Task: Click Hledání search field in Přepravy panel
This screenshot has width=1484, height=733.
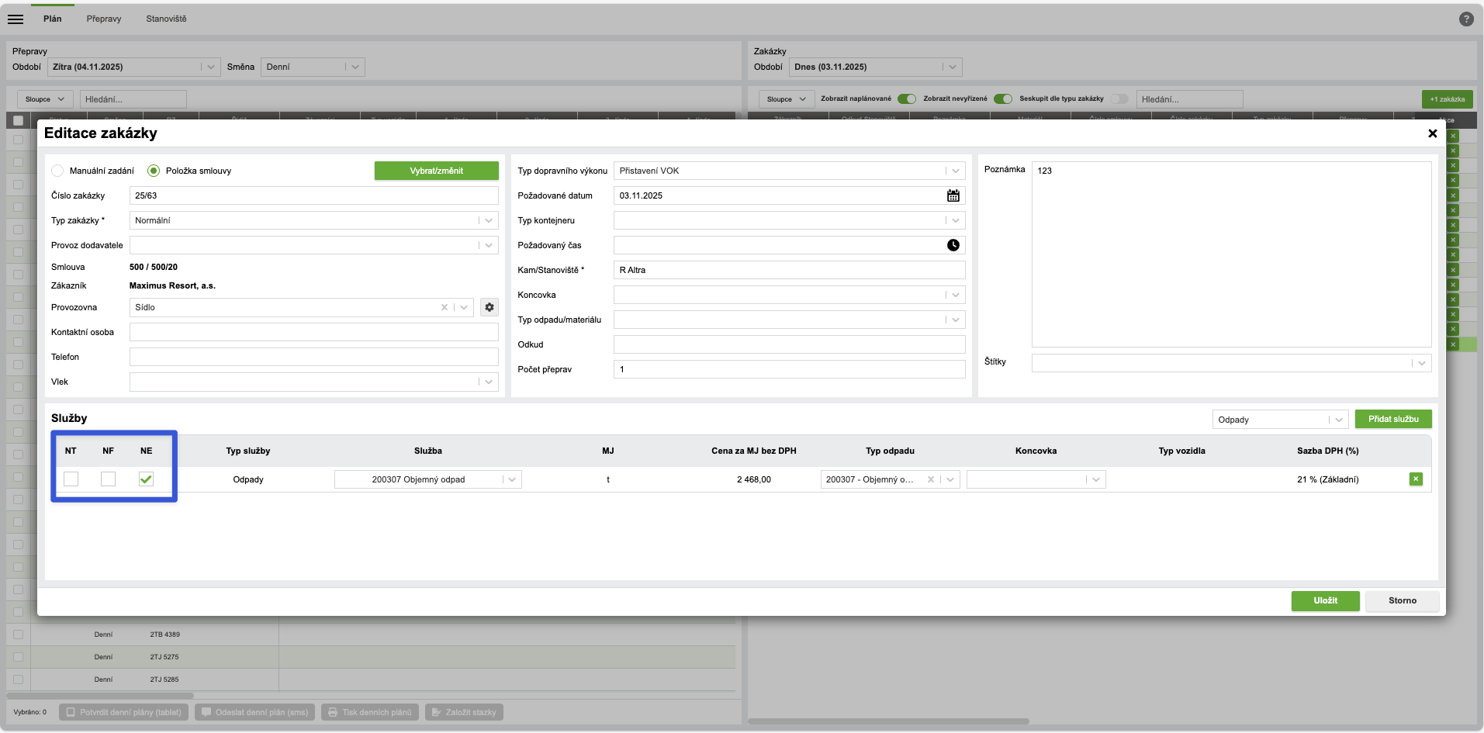Action: [133, 99]
